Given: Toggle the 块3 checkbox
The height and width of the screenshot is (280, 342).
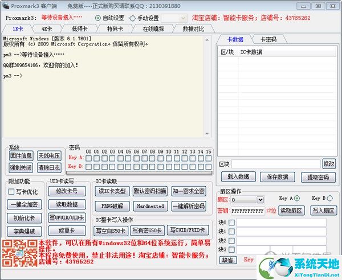Looking at the screenshot, I should pos(231,249).
